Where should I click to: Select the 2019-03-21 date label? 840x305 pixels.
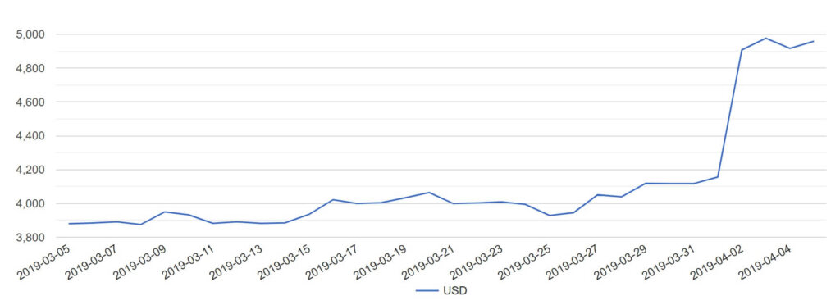(430, 261)
